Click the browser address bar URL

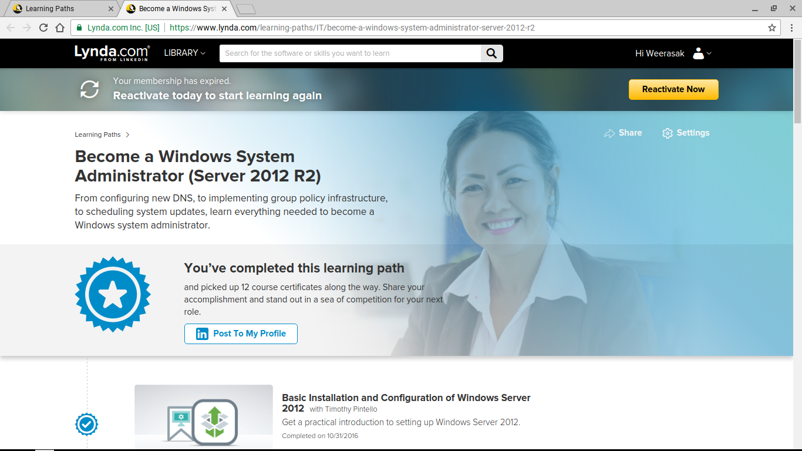(352, 28)
